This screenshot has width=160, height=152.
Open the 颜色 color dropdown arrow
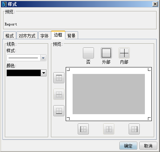(x=44, y=73)
